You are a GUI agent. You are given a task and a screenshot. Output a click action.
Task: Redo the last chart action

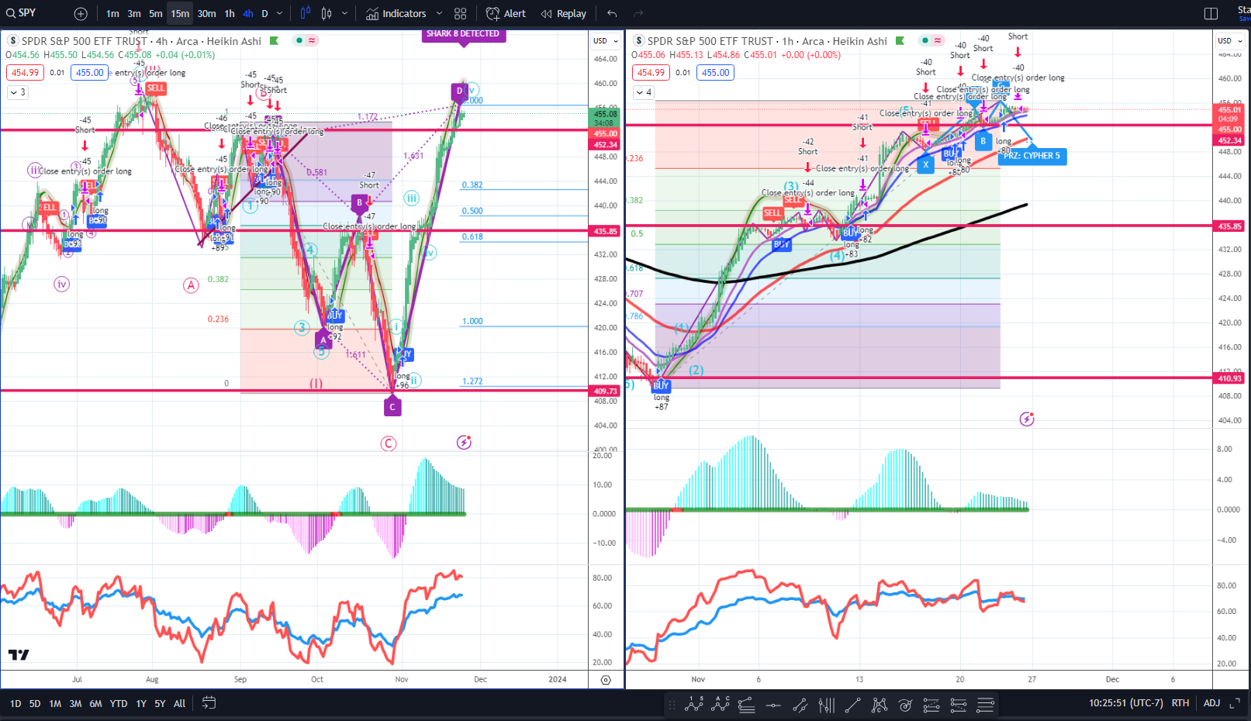click(x=638, y=14)
